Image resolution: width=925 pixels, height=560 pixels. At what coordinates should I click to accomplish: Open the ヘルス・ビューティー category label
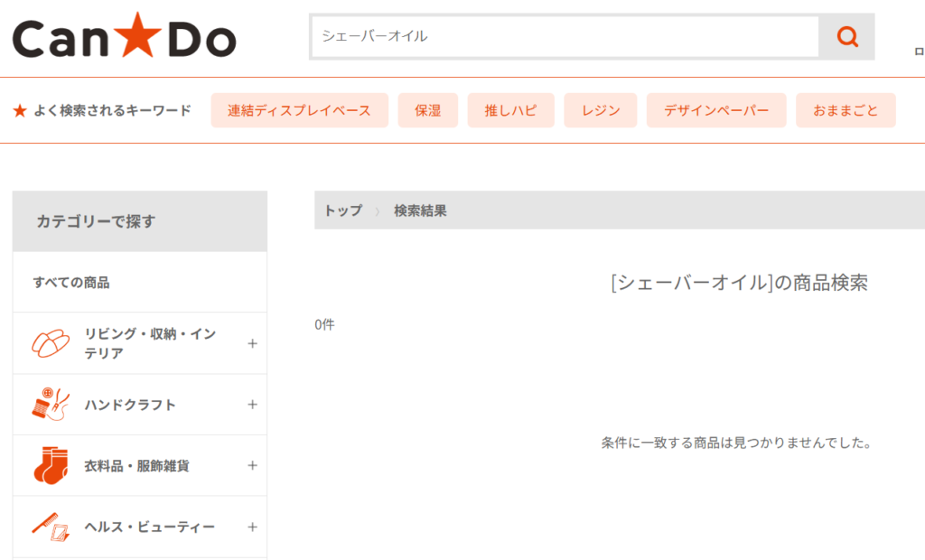[x=149, y=527]
